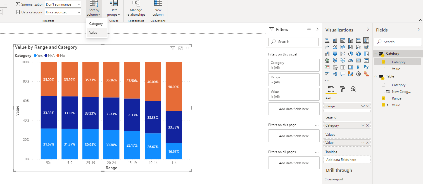Add the Q&A speech bubble visual
Screen dimensions: 423x184
tap(343, 74)
